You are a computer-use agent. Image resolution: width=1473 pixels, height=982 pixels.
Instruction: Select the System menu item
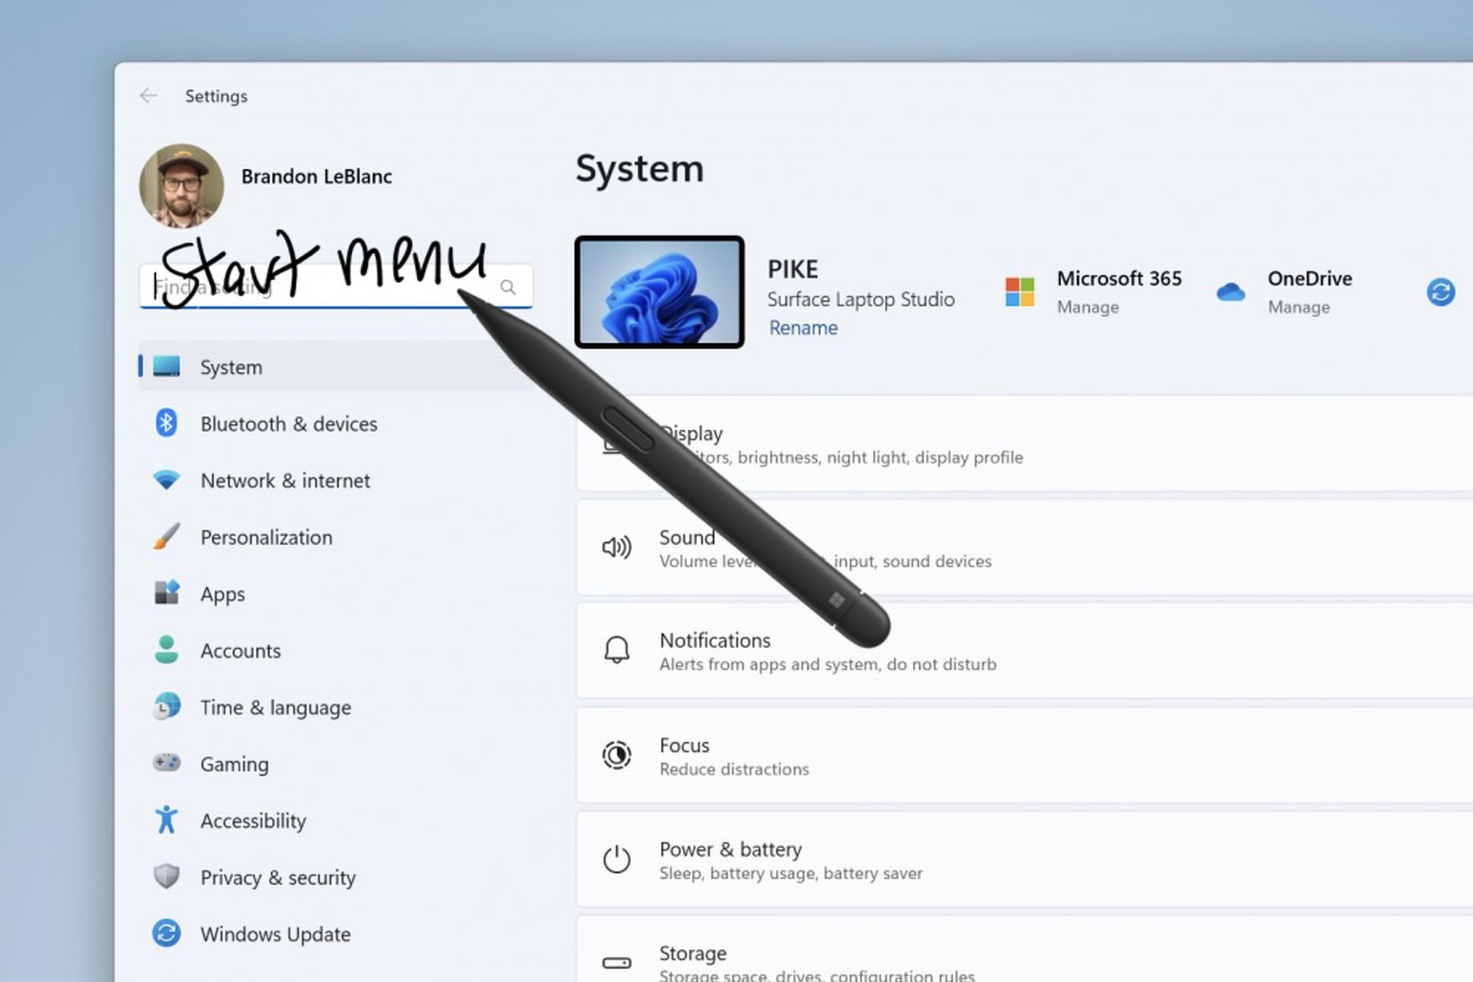click(231, 366)
